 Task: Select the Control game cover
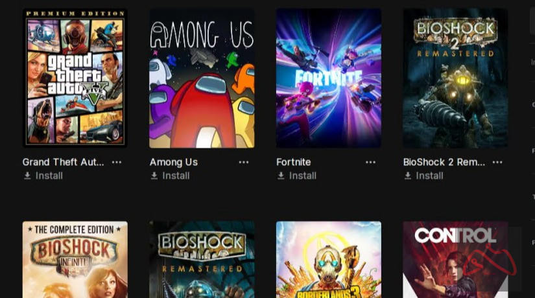[x=455, y=260]
